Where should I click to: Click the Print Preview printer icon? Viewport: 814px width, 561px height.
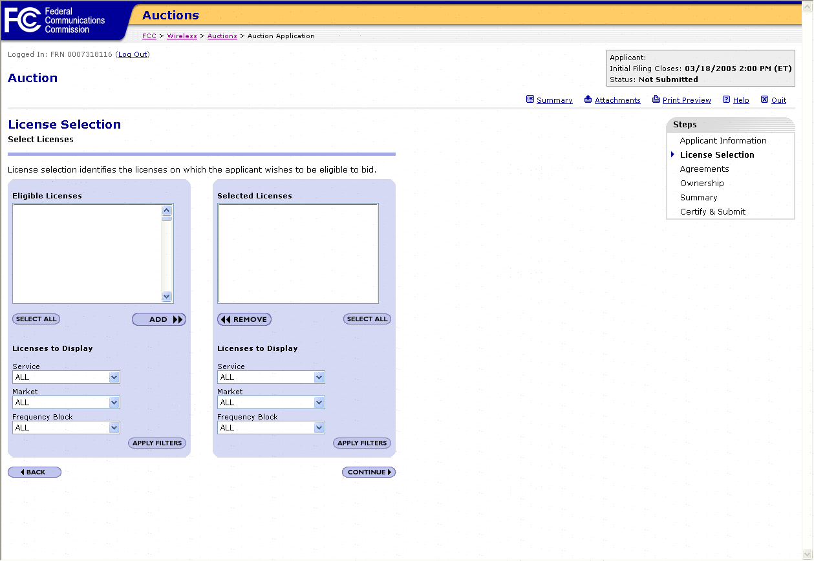tap(656, 100)
